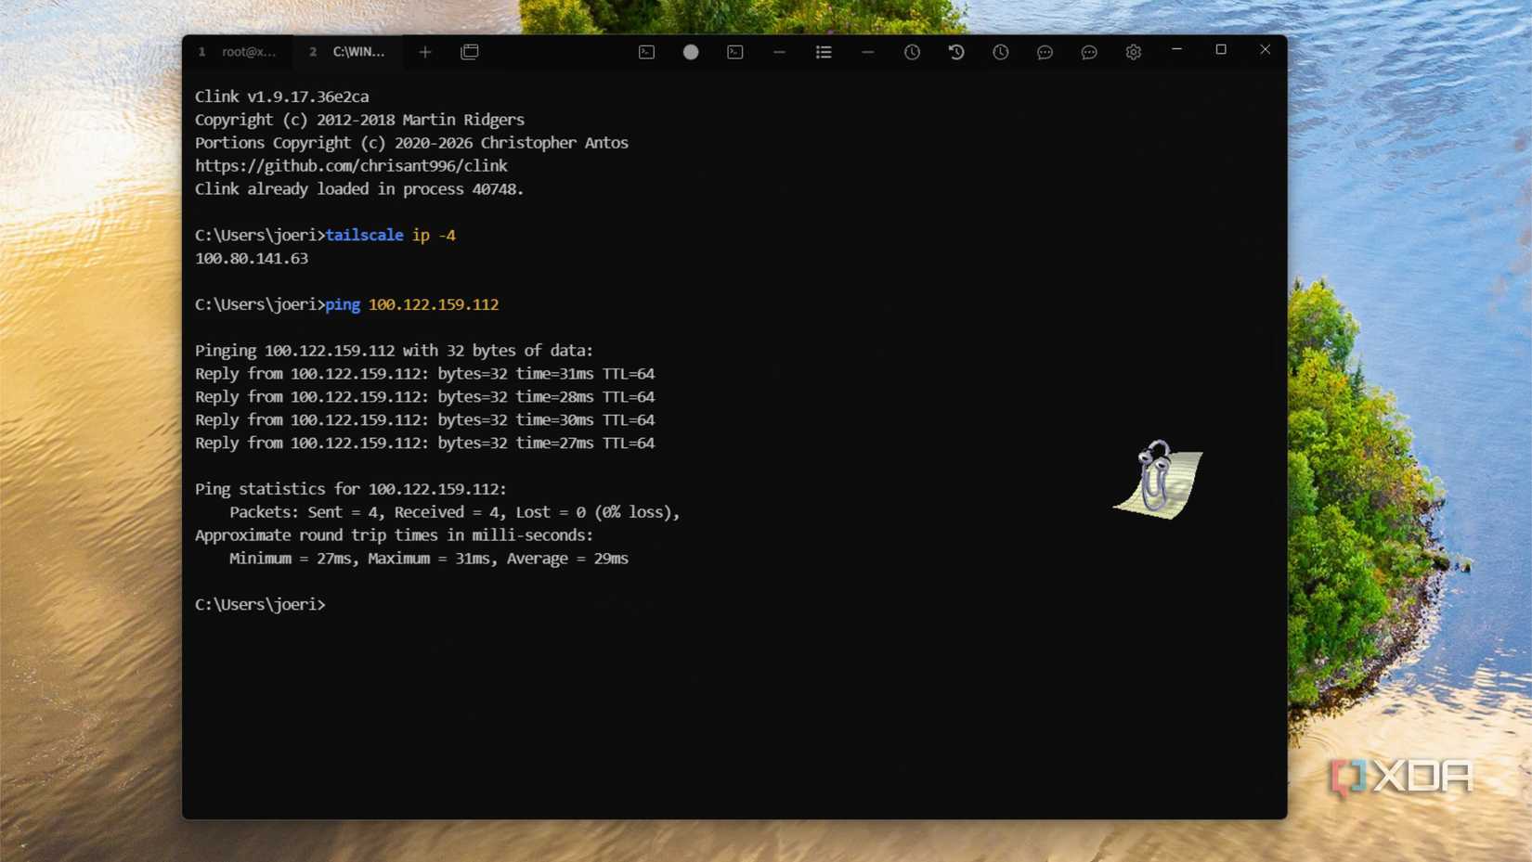Click the Clippy paperclip assistant

[1158, 479]
